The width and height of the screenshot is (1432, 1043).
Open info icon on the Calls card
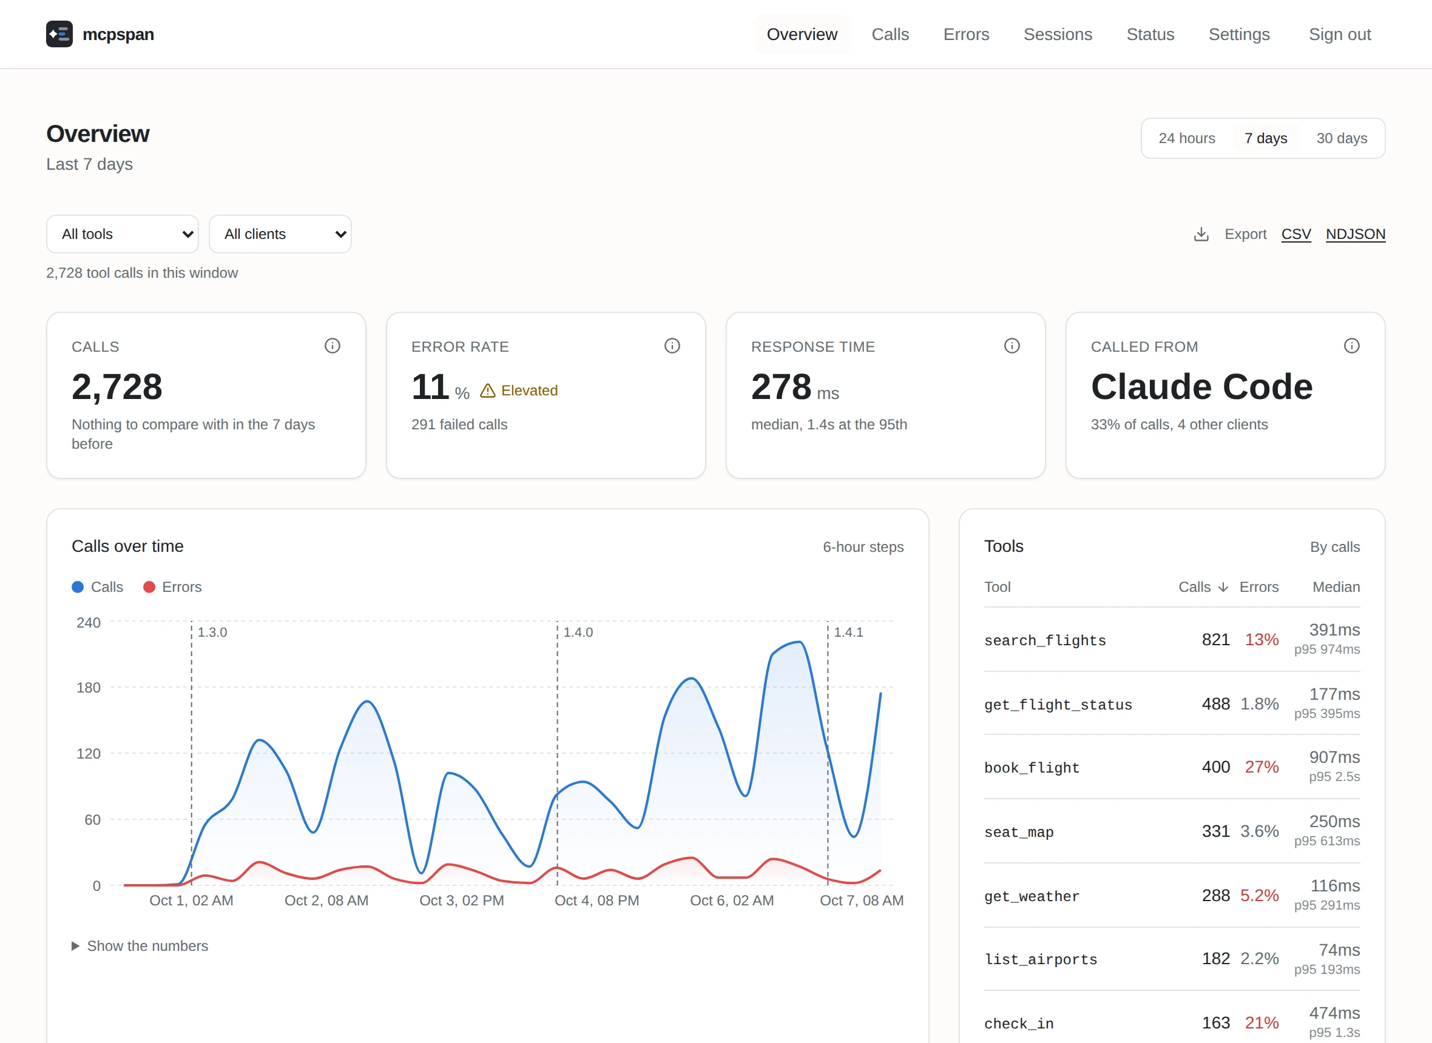click(x=333, y=346)
